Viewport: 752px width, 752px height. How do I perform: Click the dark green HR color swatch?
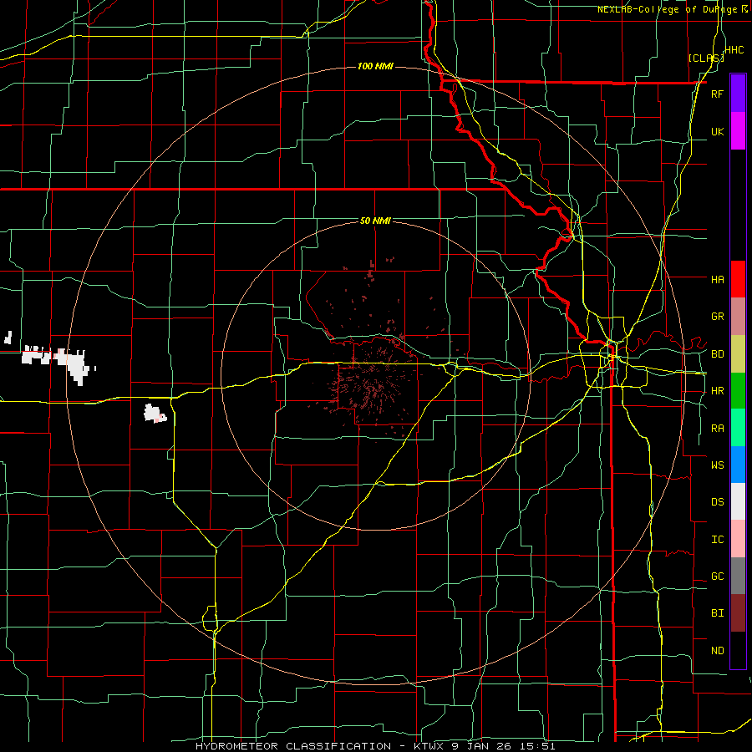click(738, 390)
